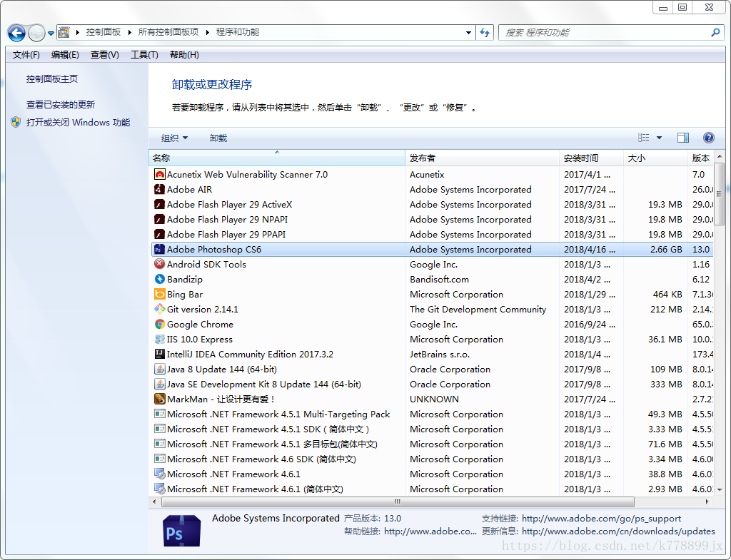Click the Adobe Flash Player 29 NPAPI icon
Viewport: 731px width, 560px height.
pos(159,220)
